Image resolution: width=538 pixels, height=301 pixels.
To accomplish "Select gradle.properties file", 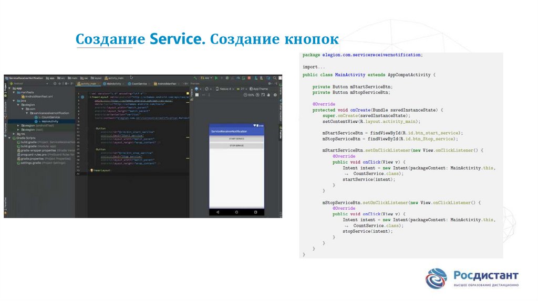I will tap(44, 159).
